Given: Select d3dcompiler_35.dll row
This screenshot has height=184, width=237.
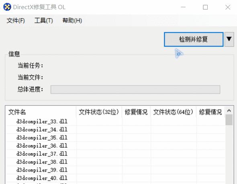Looking at the screenshot, I should click(x=115, y=137).
